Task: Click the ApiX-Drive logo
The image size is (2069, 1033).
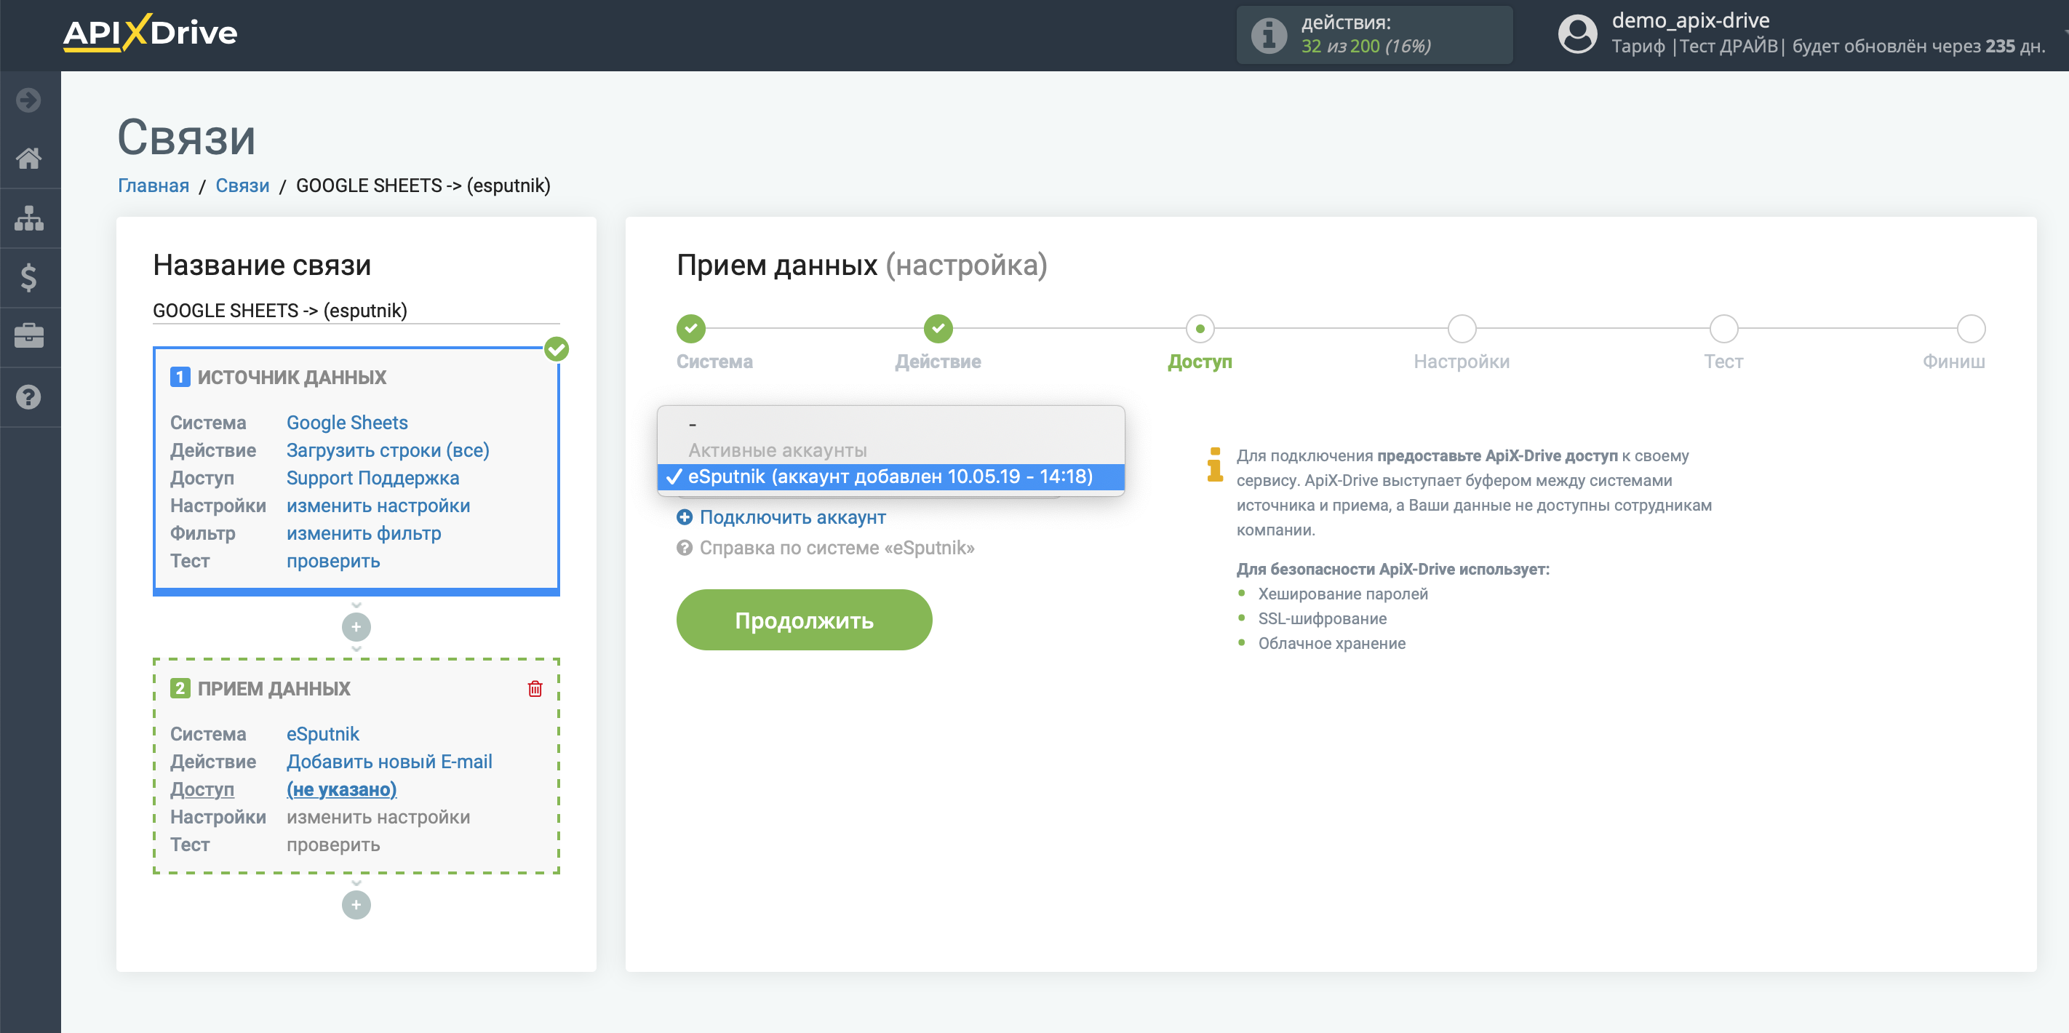Action: (x=150, y=33)
